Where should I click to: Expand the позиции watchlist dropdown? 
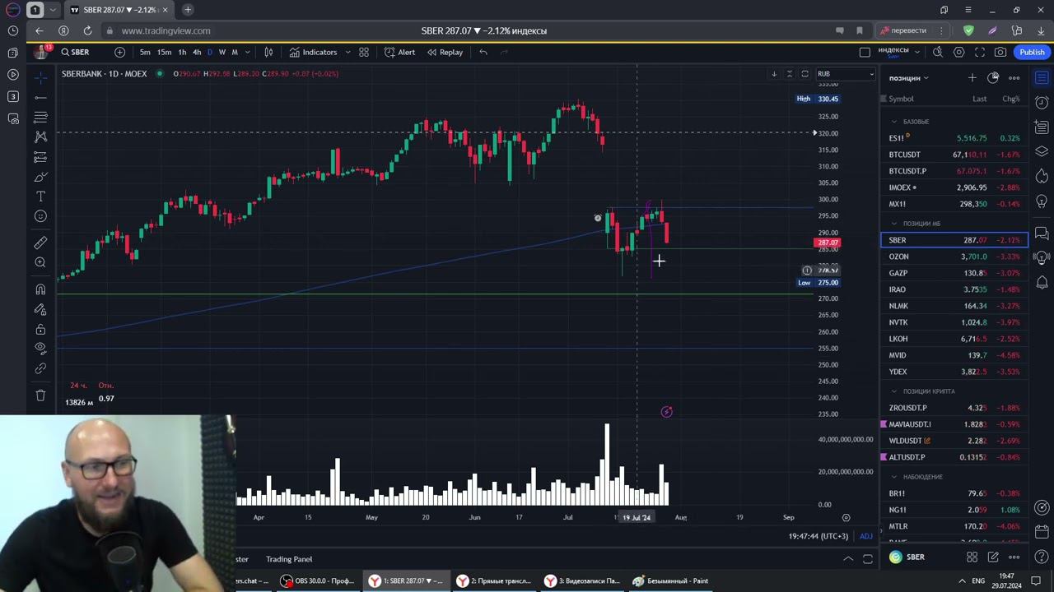[x=908, y=78]
